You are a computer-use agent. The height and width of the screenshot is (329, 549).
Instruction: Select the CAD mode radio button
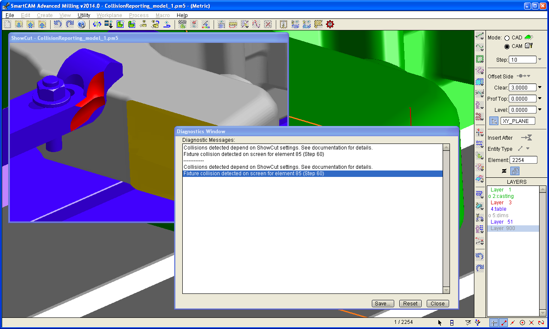click(507, 38)
